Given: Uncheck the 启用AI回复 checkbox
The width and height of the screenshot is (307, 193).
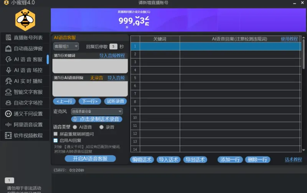Looking at the screenshot, I should point(56,140).
